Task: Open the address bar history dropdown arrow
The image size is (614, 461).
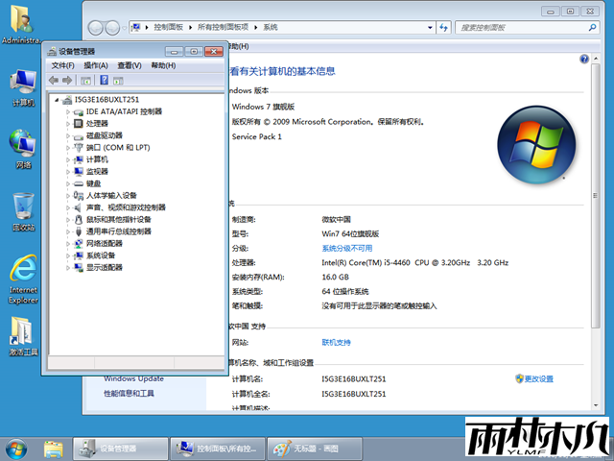Action: (x=430, y=28)
